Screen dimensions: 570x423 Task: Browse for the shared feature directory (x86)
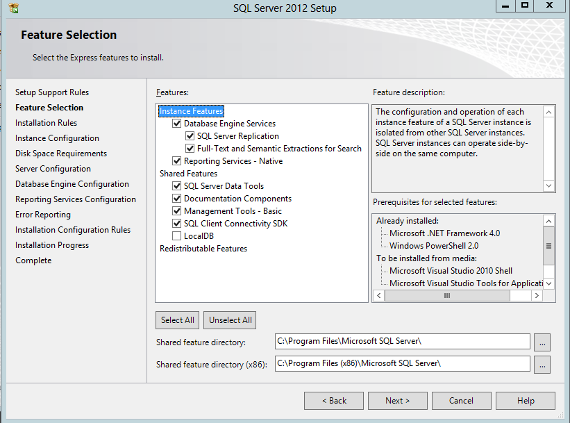(x=542, y=365)
